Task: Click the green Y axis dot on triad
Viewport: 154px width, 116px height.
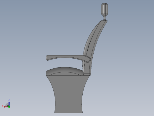Action: click(9, 107)
